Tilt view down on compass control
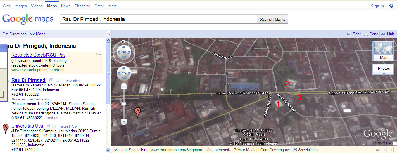 (124, 57)
